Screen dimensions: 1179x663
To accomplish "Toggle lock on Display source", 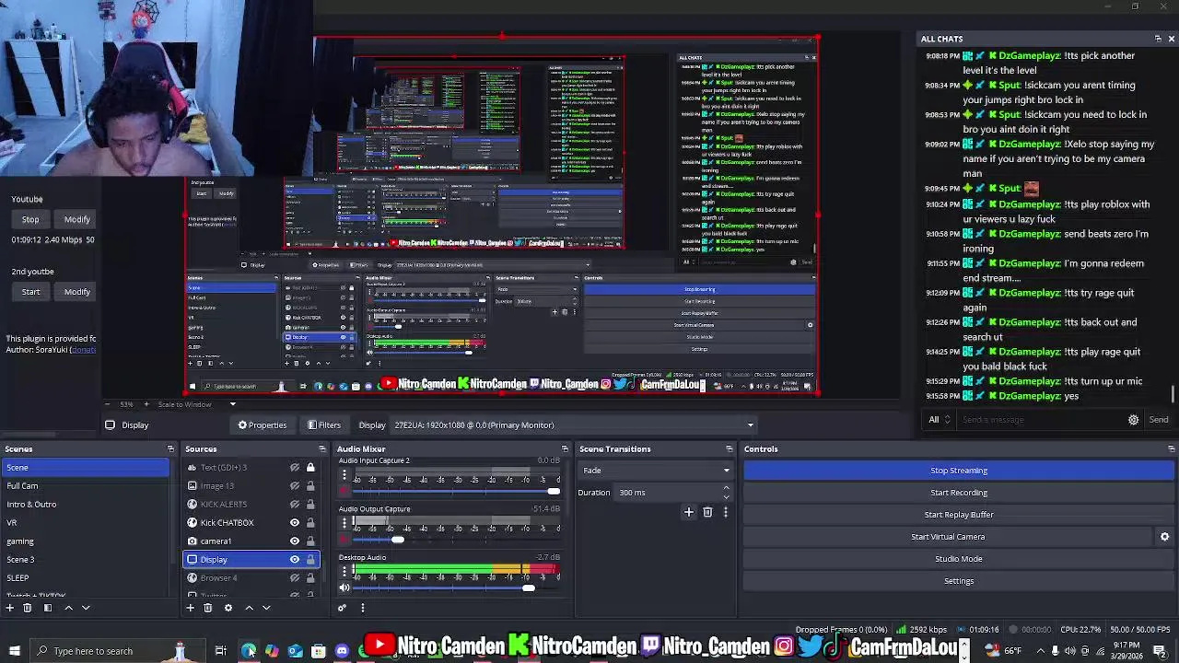I will pyautogui.click(x=310, y=560).
